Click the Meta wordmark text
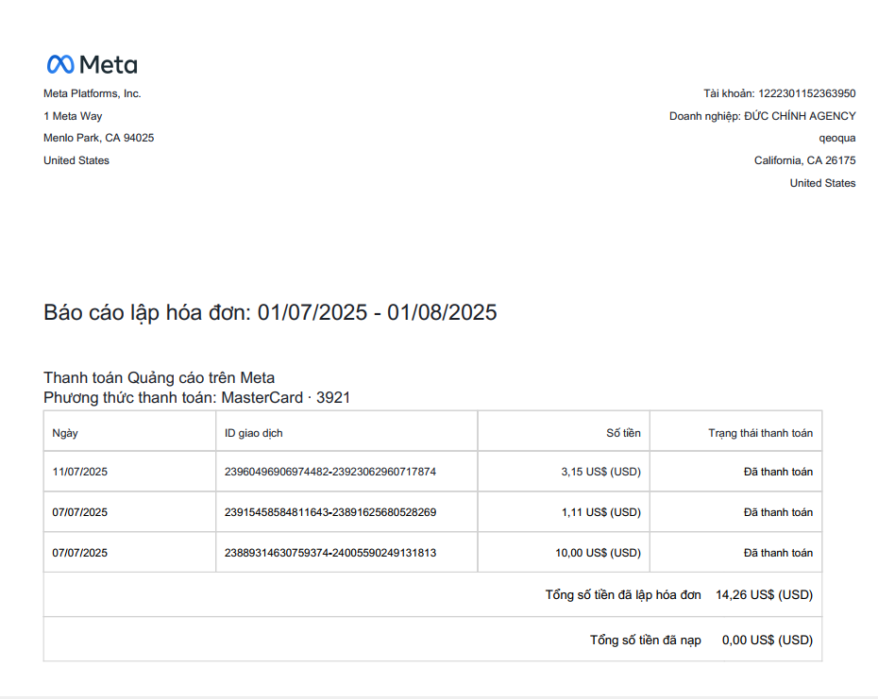Viewport: 878px width, 699px height. (108, 65)
